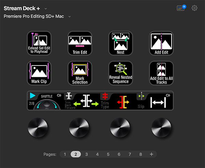The image size is (205, 168).
Task: Select the Trim Edit key
Action: pos(80,43)
